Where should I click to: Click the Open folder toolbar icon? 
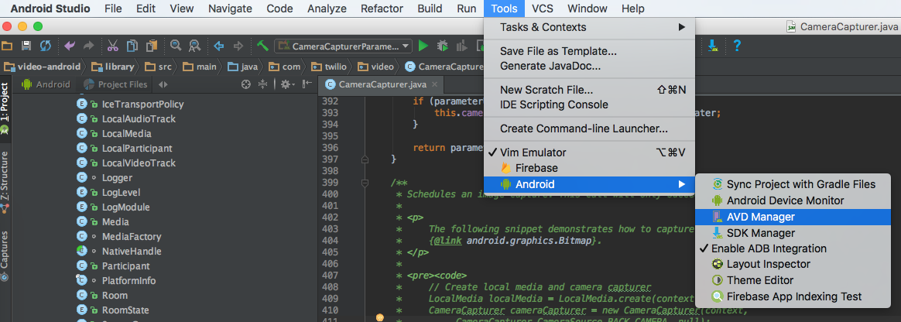click(7, 46)
